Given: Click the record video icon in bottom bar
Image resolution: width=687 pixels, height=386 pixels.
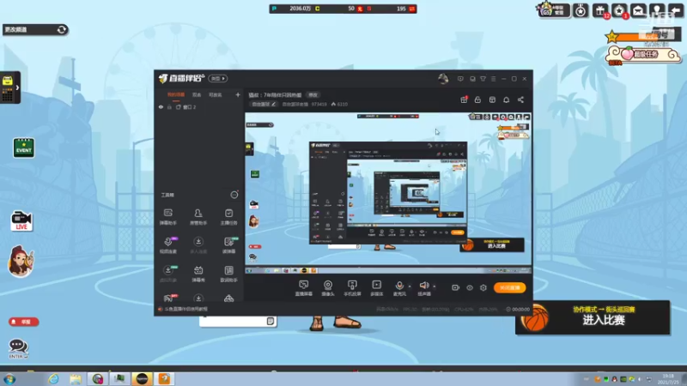Looking at the screenshot, I should coord(455,287).
